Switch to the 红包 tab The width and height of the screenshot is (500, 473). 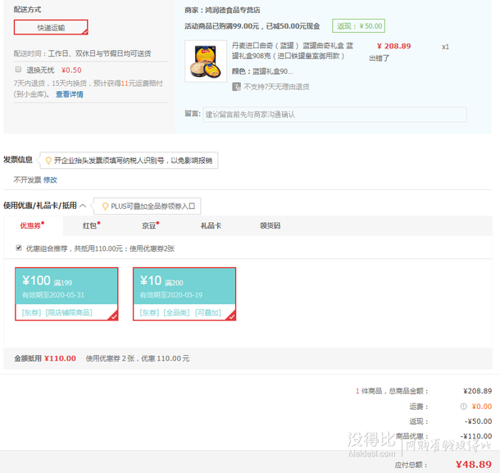(91, 225)
